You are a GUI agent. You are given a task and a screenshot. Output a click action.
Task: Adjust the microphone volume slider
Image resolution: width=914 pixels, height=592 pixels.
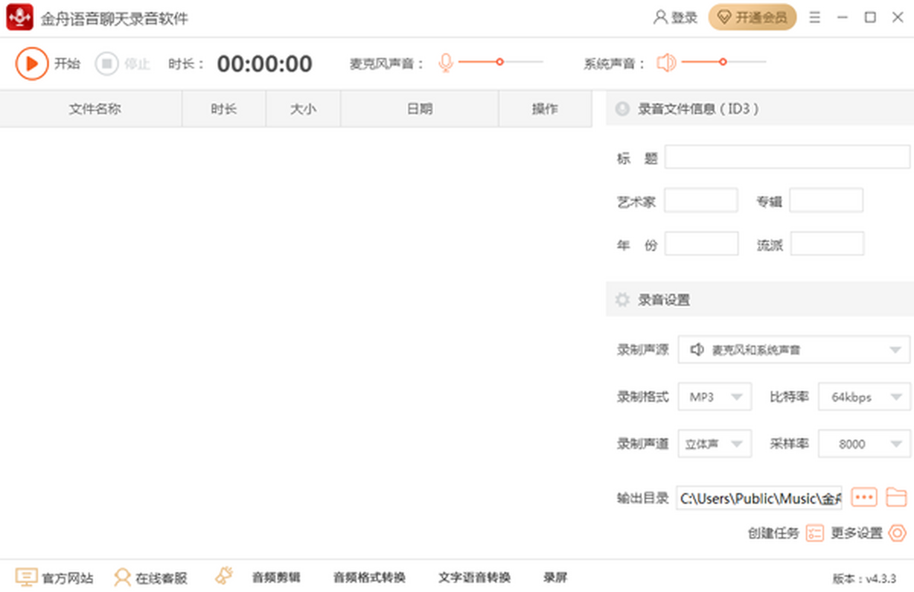tap(500, 62)
